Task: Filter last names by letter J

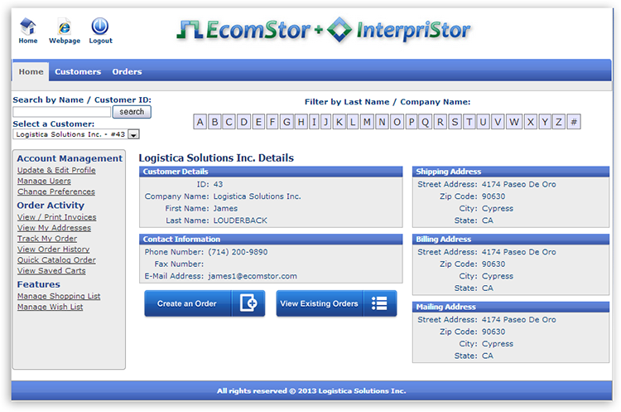Action: coord(326,122)
